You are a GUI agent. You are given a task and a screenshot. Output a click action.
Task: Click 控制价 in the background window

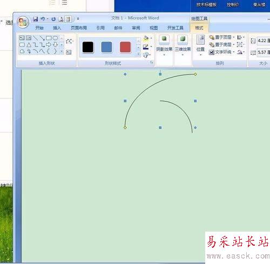pyautogui.click(x=233, y=5)
